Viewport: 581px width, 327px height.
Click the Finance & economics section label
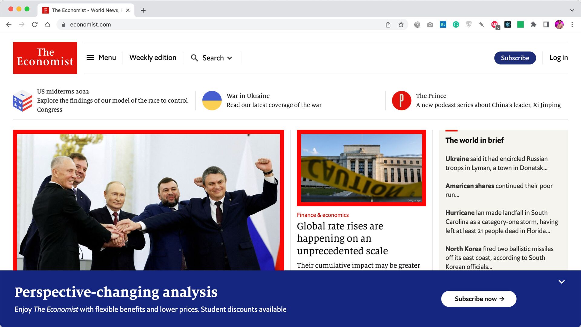323,215
